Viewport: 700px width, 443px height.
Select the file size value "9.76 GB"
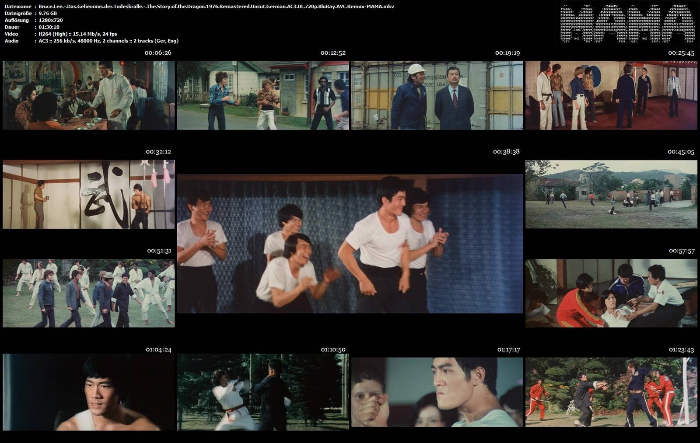pos(48,14)
